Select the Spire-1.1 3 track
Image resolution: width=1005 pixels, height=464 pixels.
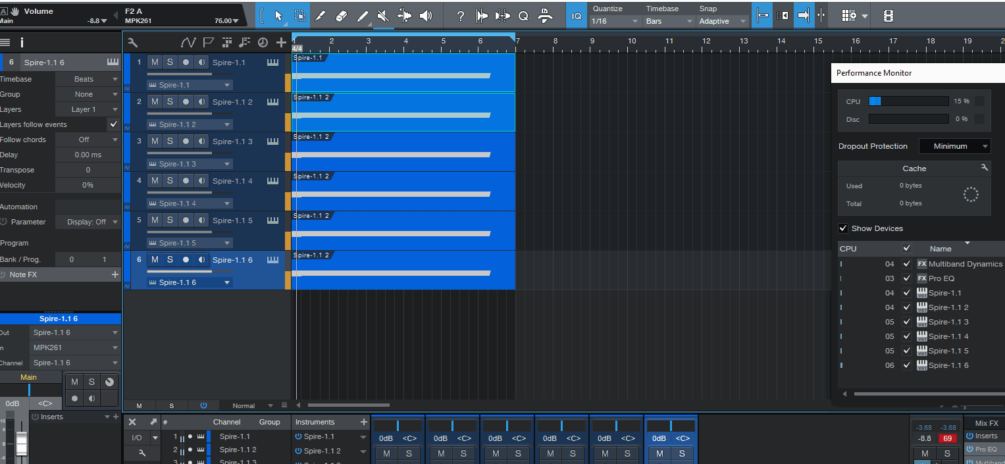pos(232,142)
